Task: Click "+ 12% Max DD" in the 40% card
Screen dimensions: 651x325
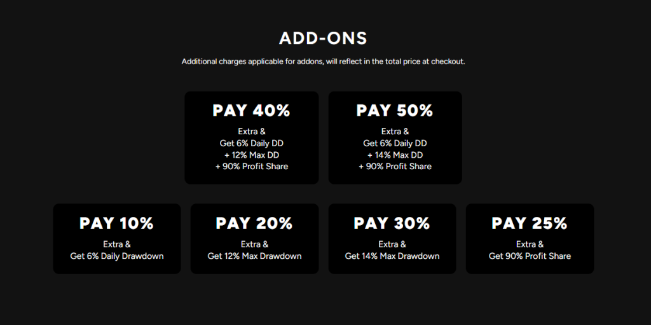Action: [252, 155]
